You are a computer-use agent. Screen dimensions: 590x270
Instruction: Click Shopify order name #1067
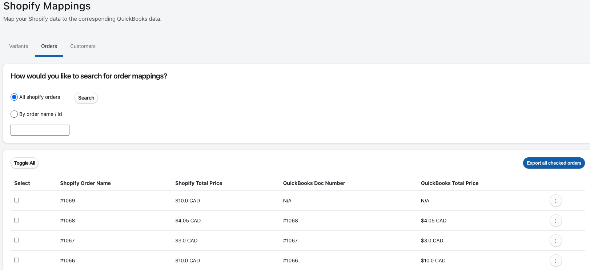68,241
